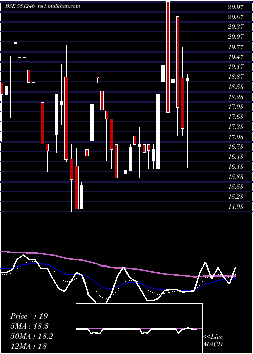This screenshot has height=354, width=253.
Task: Select the 17.98 price axis label
Action: (236, 107)
